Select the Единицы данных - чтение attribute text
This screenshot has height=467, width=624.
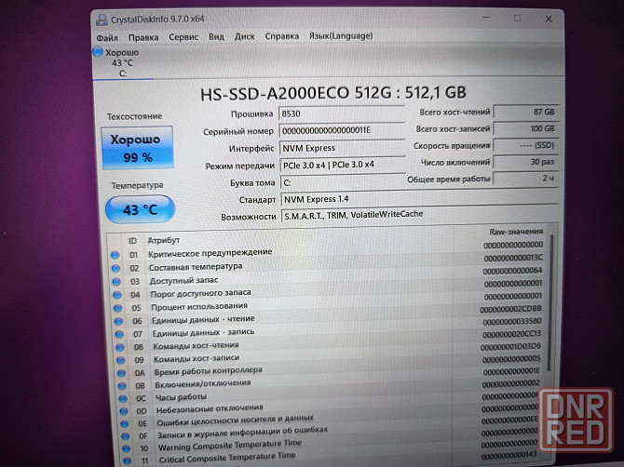203,319
